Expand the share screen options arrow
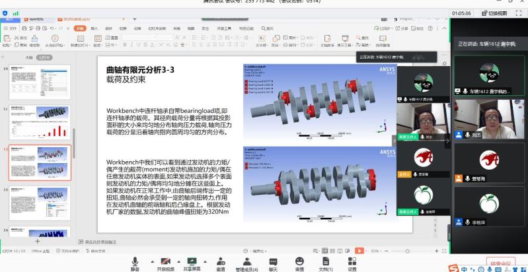 tap(205, 261)
